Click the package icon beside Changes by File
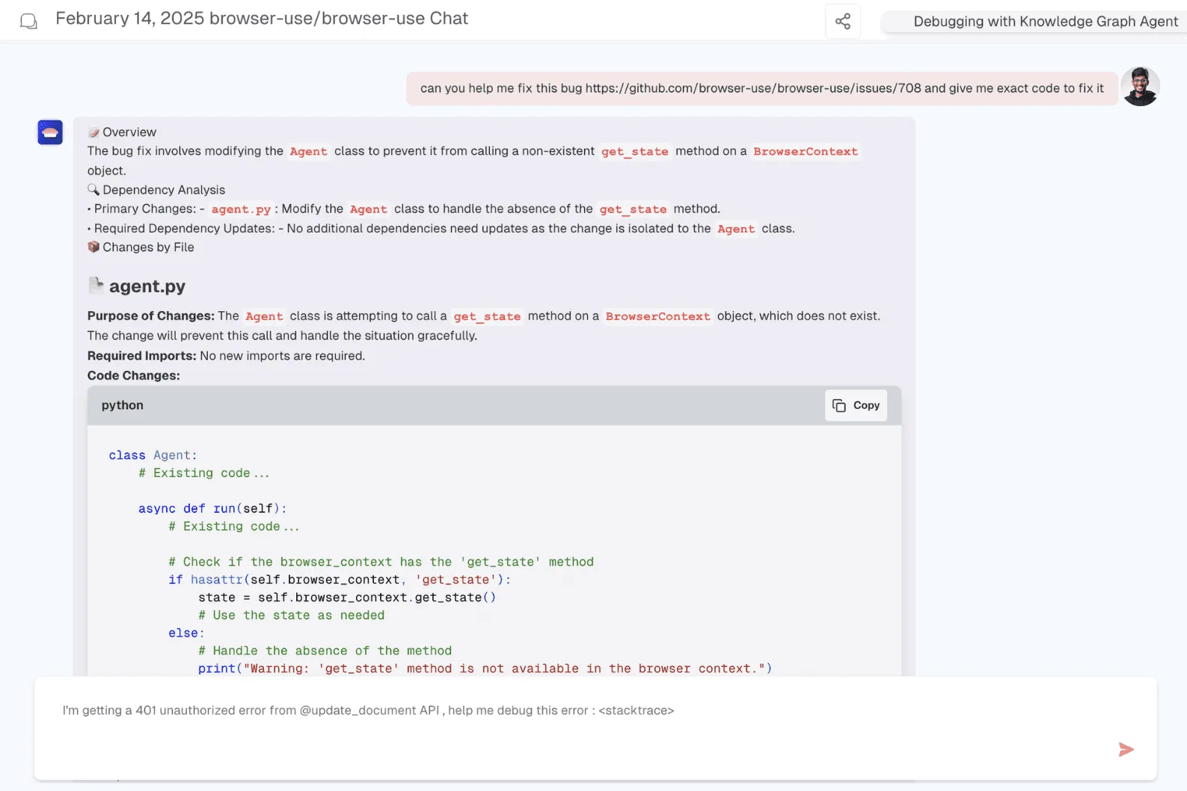 pyautogui.click(x=93, y=247)
